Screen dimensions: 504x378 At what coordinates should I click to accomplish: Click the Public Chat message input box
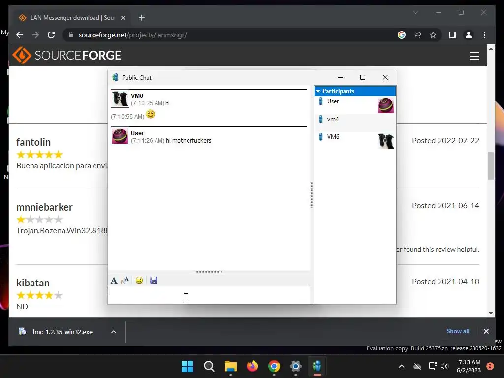tap(209, 295)
